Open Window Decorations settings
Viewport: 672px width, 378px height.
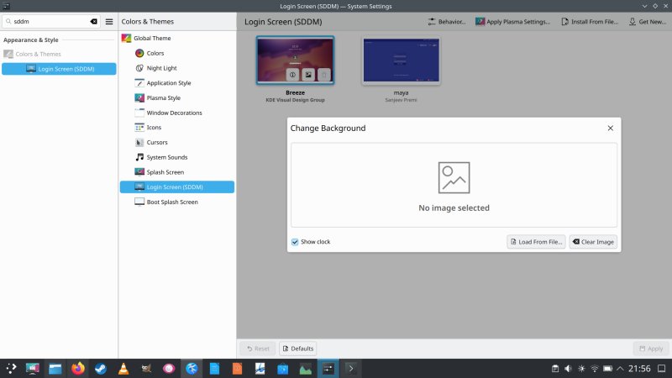point(177,113)
